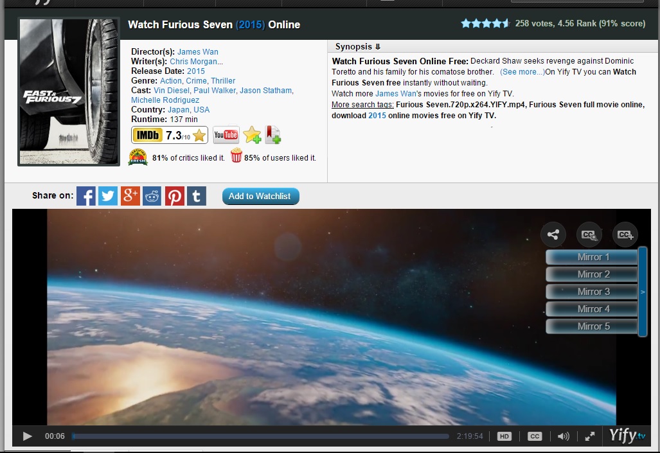Toggle closed captions CC in player bar
This screenshot has height=453, width=660.
(x=535, y=436)
